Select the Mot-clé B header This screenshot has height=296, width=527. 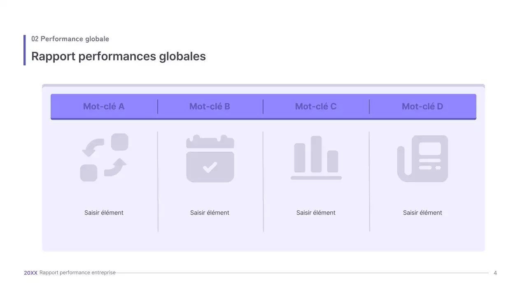click(x=210, y=106)
